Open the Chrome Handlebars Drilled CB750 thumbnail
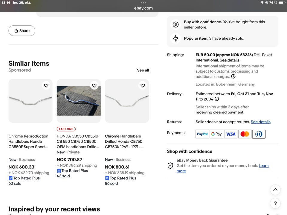Viewport: 287px width, 215px height. pos(127,101)
